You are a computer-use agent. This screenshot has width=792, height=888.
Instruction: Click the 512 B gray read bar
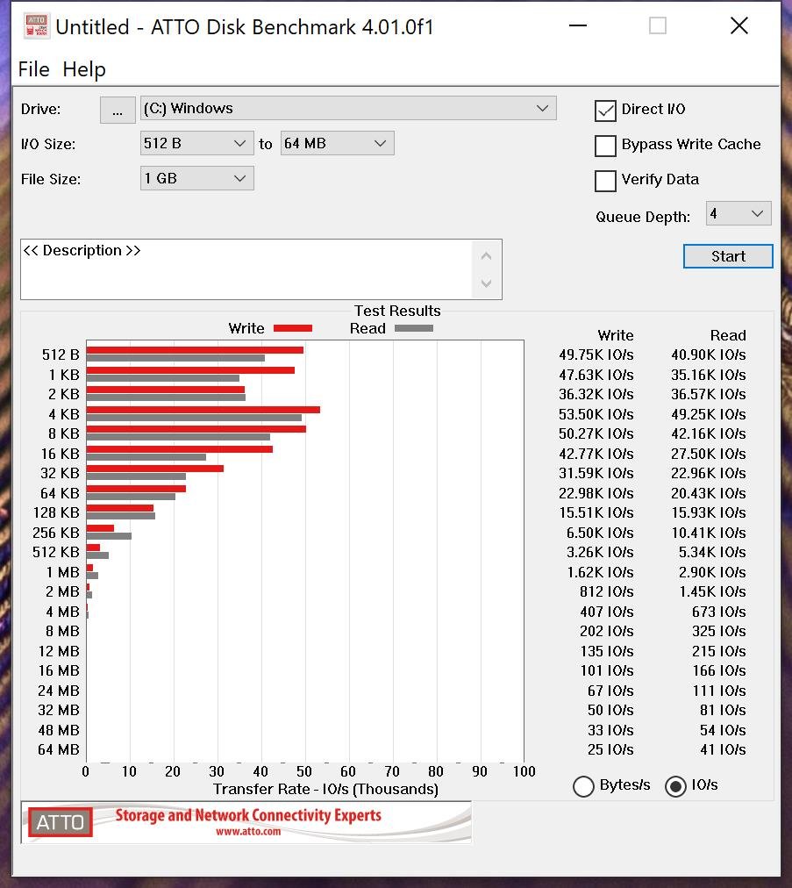pyautogui.click(x=175, y=358)
